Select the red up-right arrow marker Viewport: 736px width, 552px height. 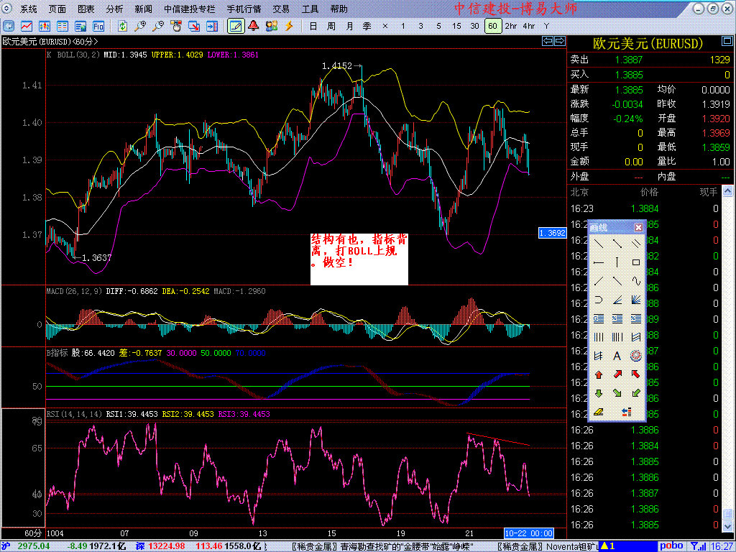coord(617,374)
